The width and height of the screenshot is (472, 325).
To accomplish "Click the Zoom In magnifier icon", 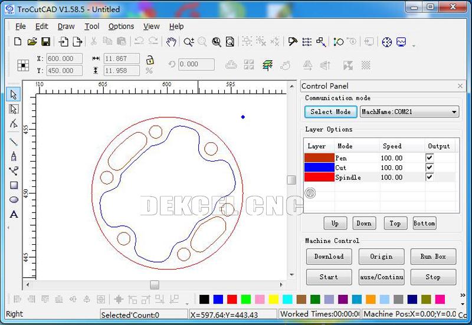I will click(189, 42).
